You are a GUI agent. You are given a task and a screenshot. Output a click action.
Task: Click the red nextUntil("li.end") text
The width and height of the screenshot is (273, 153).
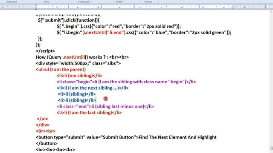tap(105, 32)
